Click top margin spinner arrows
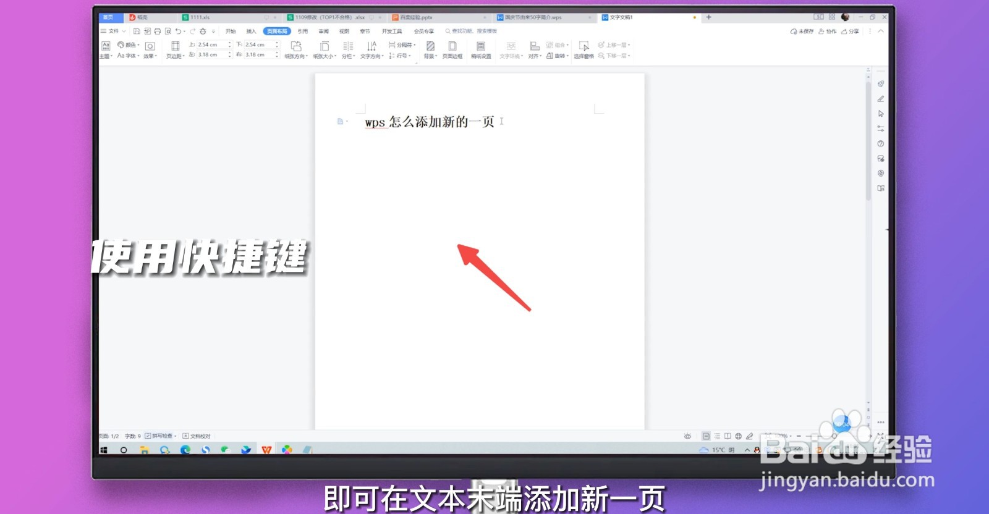The height and width of the screenshot is (514, 989). [x=229, y=44]
